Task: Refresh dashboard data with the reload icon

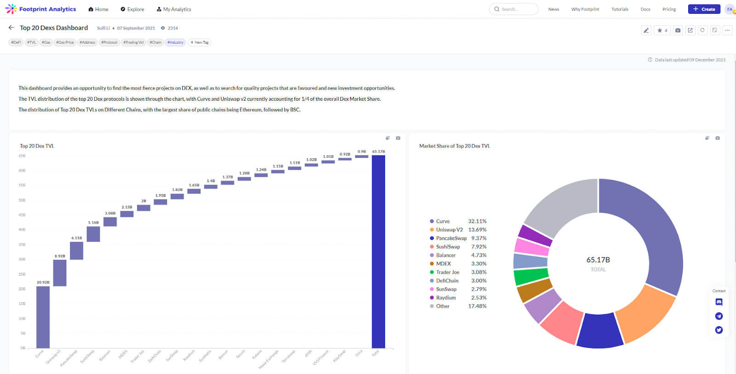Action: (x=702, y=30)
